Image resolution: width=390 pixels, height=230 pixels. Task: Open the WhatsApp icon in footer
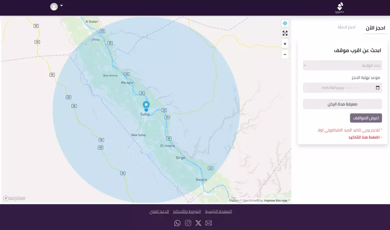click(177, 223)
